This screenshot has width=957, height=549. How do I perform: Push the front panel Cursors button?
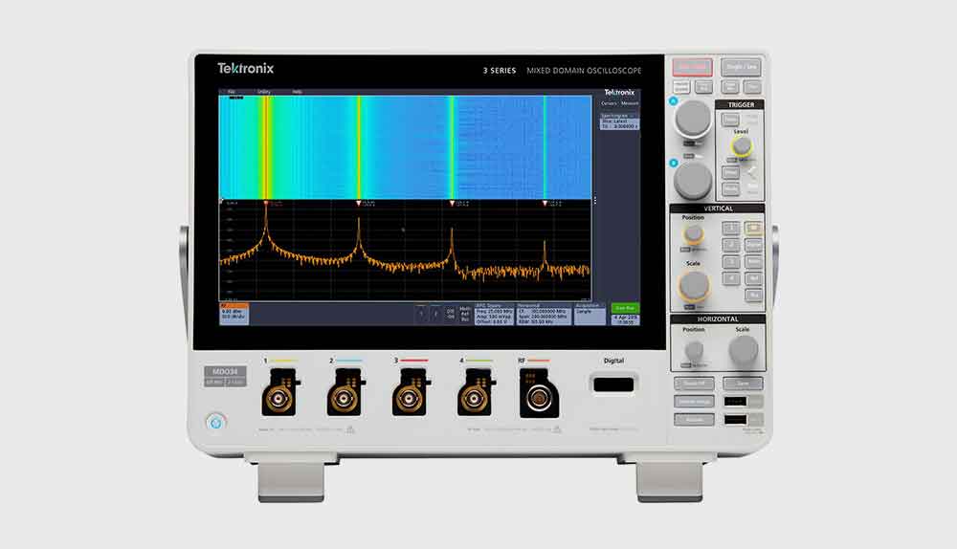[x=681, y=87]
